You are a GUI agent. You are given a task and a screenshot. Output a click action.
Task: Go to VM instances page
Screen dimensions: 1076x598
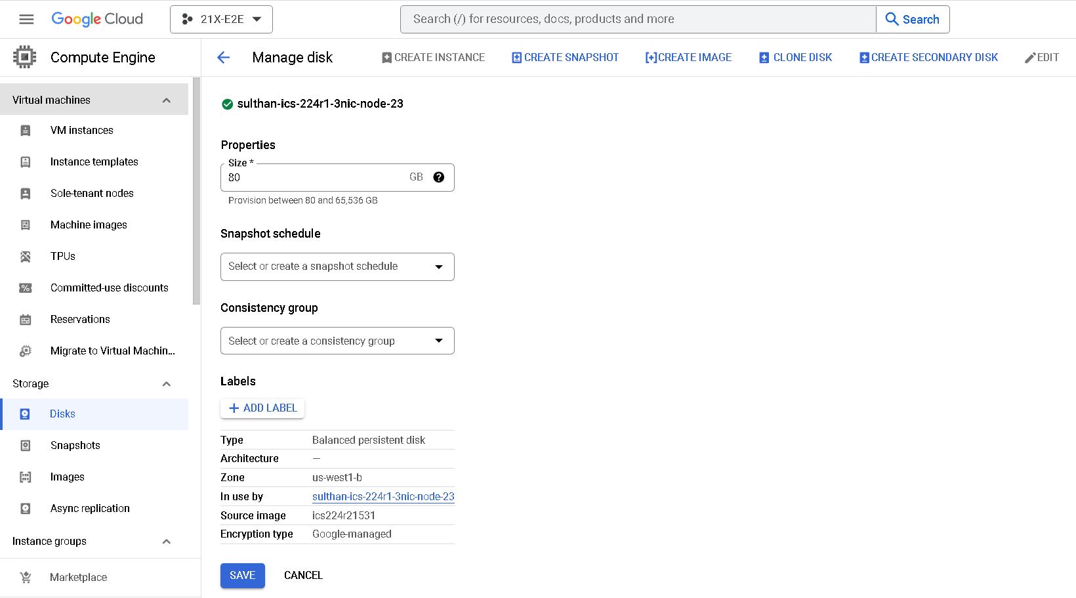(x=82, y=131)
